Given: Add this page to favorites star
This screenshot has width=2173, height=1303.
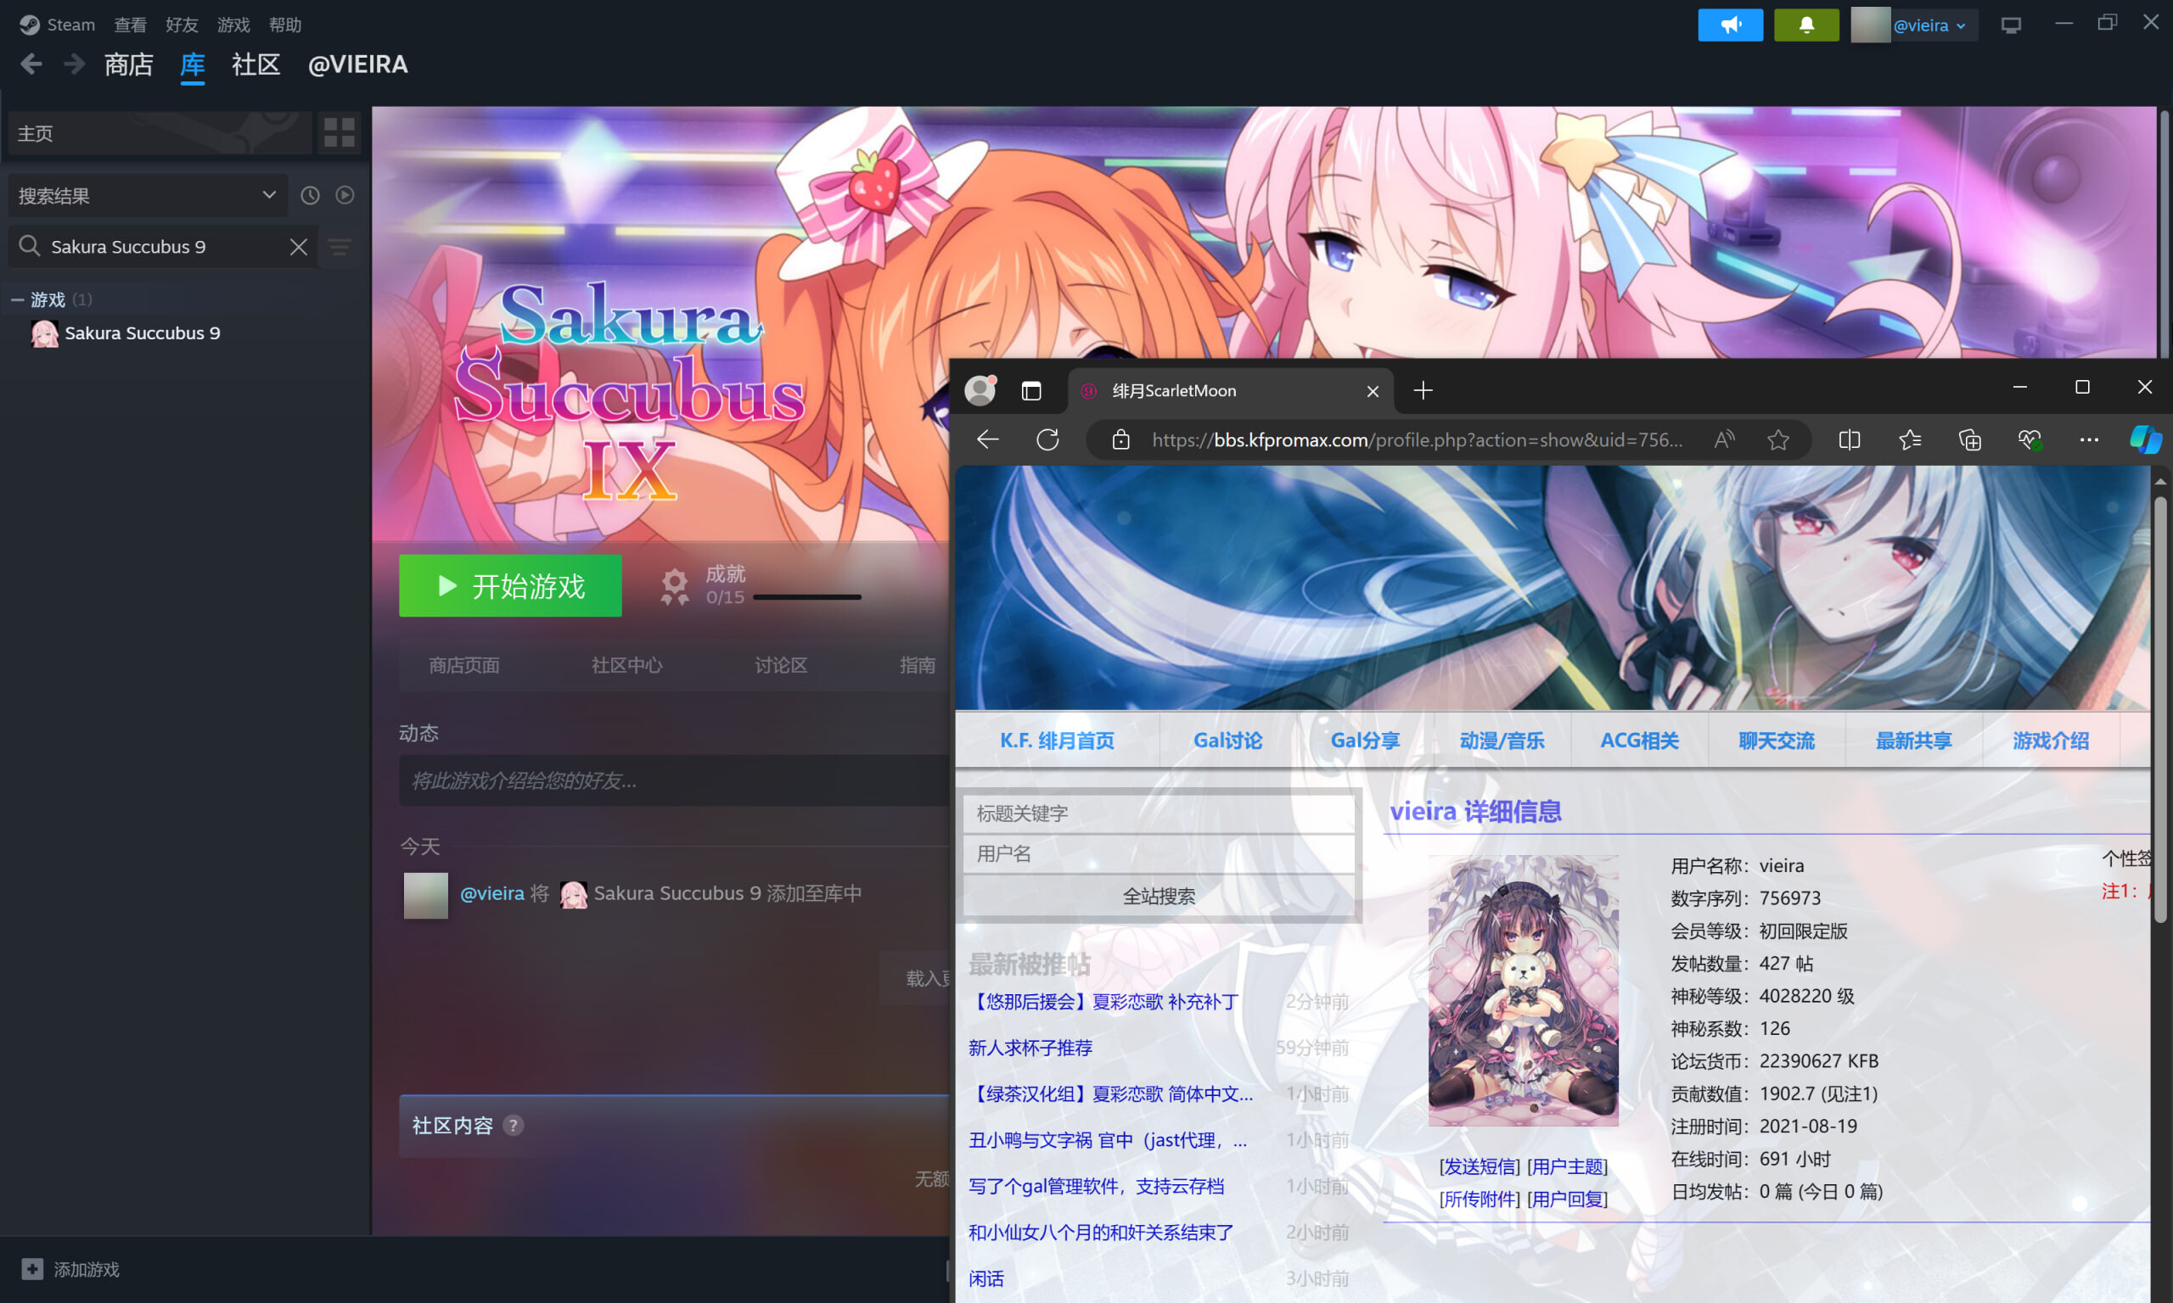Looking at the screenshot, I should [x=1777, y=440].
